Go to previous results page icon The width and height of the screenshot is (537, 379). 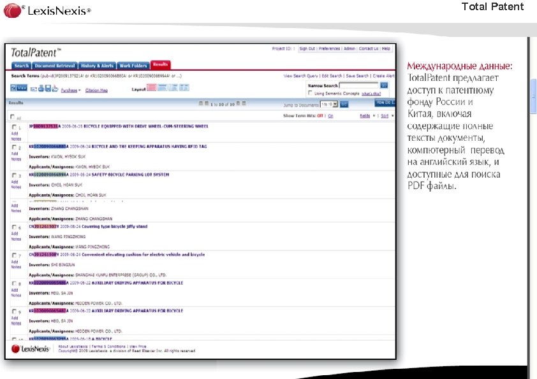207,103
